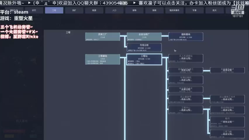Select the 工程基础 completed tech node
The width and height of the screenshot is (249, 140).
pyautogui.click(x=103, y=59)
